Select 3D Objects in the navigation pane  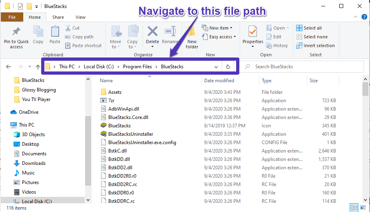[29, 135]
